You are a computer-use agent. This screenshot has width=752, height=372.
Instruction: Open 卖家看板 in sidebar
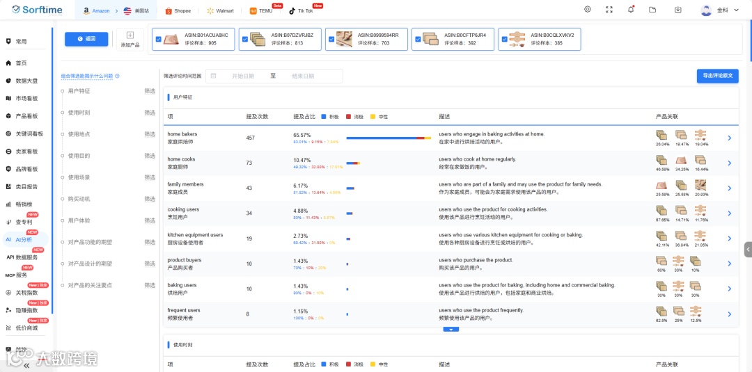26,152
